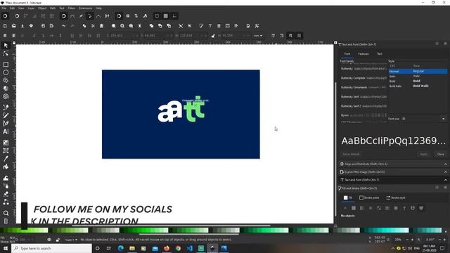Select the Node edit tool
The height and width of the screenshot is (253, 450).
tap(6, 53)
